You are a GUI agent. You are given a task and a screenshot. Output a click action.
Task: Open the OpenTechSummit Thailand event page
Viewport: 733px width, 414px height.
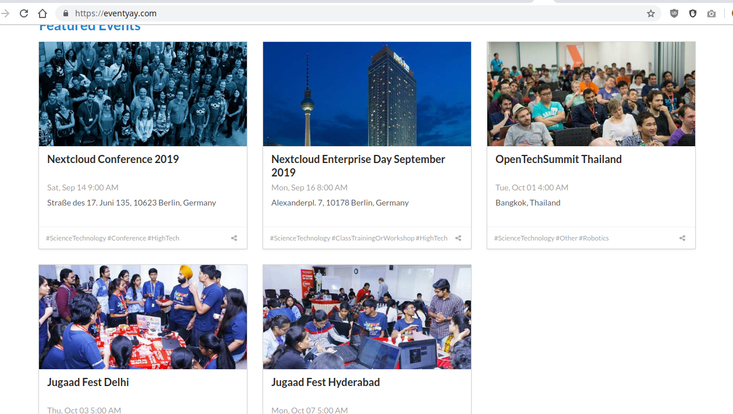(558, 159)
